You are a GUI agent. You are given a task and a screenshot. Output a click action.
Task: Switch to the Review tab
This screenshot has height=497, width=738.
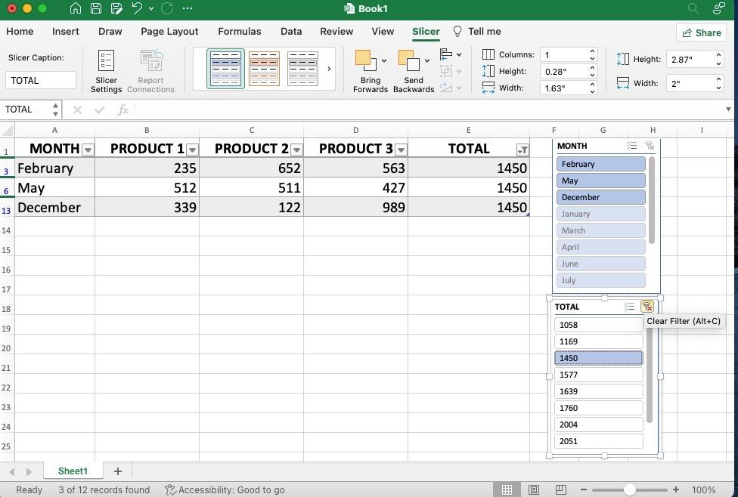[336, 32]
